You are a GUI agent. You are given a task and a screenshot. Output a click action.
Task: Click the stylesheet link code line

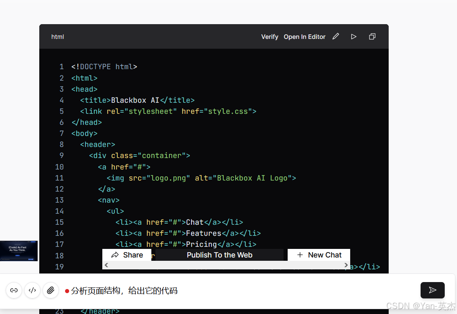click(168, 111)
